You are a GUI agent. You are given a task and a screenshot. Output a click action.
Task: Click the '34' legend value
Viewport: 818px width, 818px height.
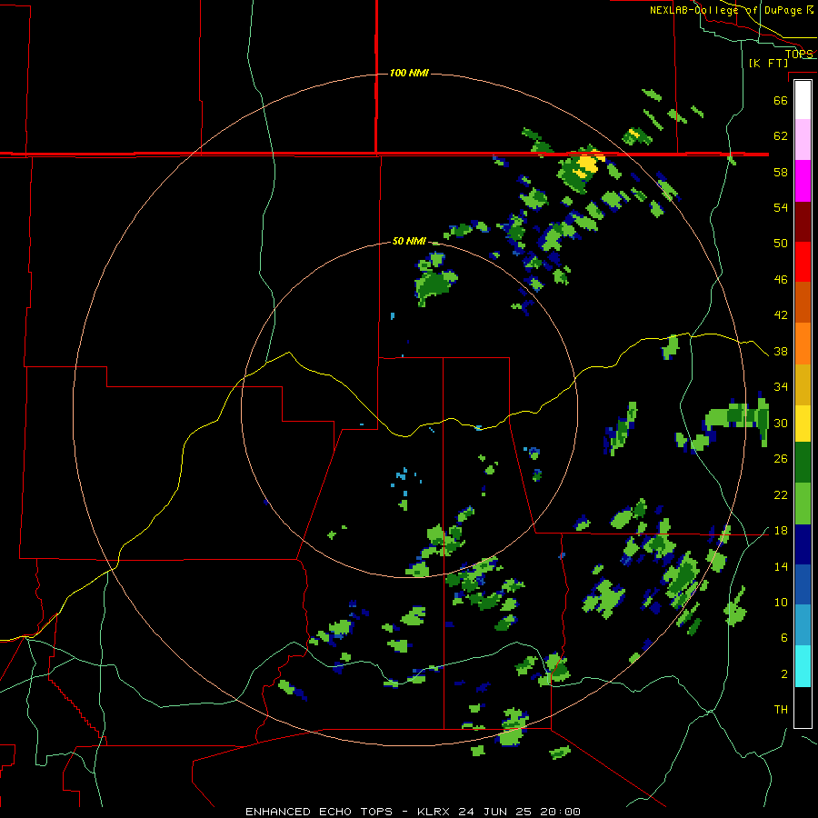point(781,387)
